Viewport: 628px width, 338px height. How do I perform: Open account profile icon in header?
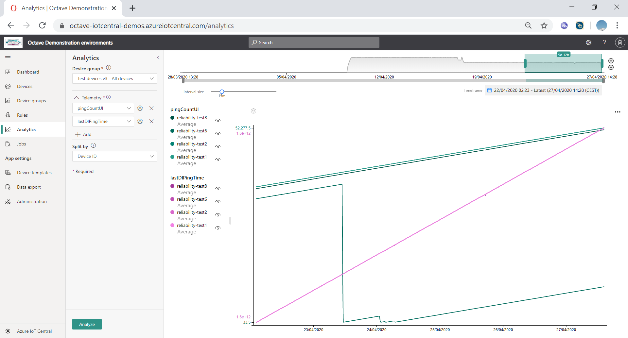(620, 42)
